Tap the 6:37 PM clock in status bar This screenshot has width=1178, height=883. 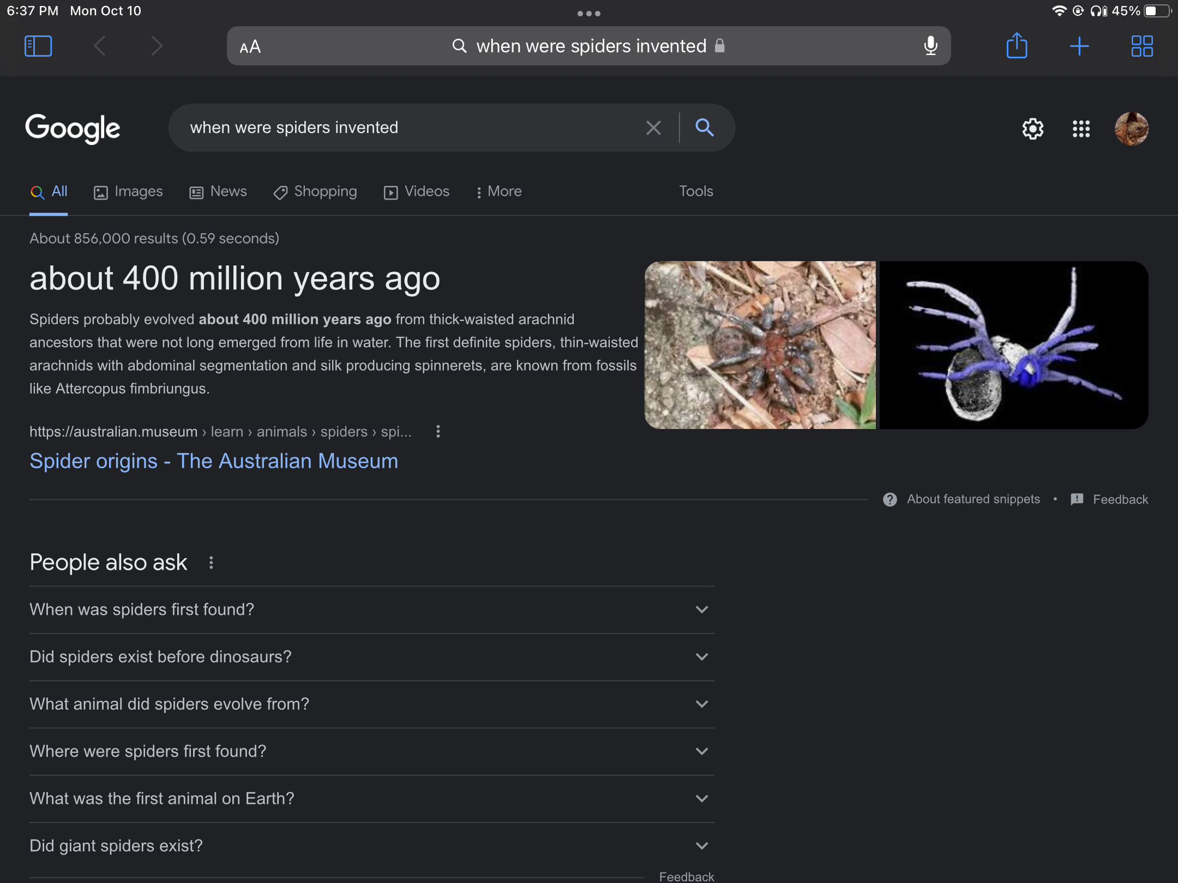point(33,11)
